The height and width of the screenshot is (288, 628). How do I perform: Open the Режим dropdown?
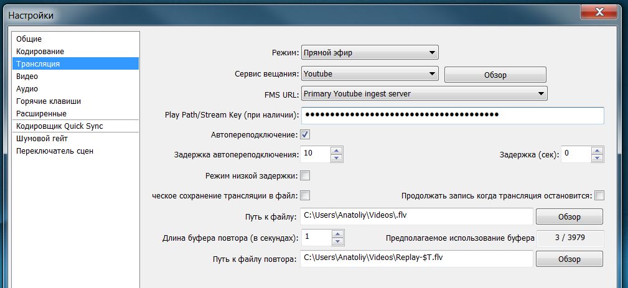pos(370,53)
